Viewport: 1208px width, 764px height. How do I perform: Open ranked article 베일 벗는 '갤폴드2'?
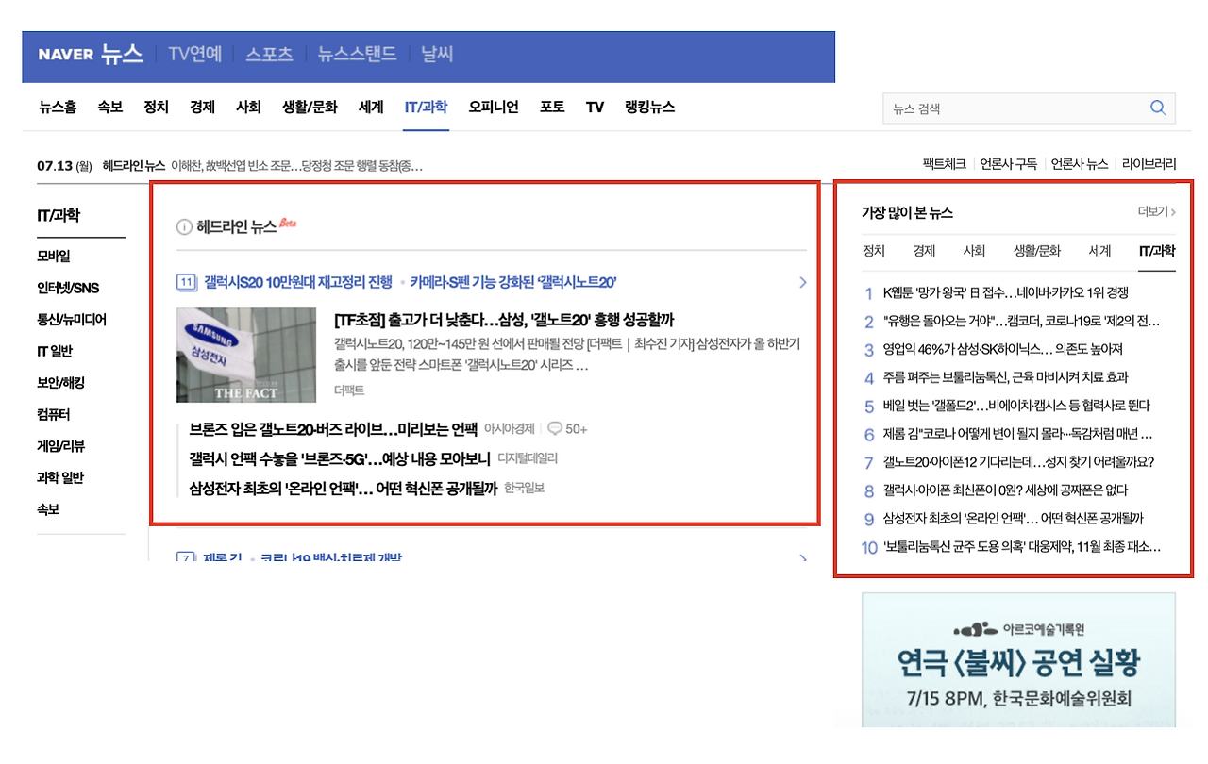click(1016, 406)
